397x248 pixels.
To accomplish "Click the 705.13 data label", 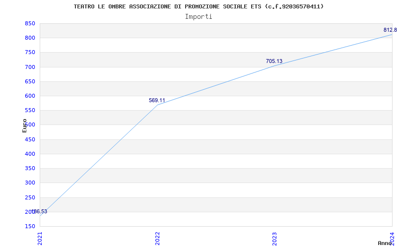I will pyautogui.click(x=274, y=62).
